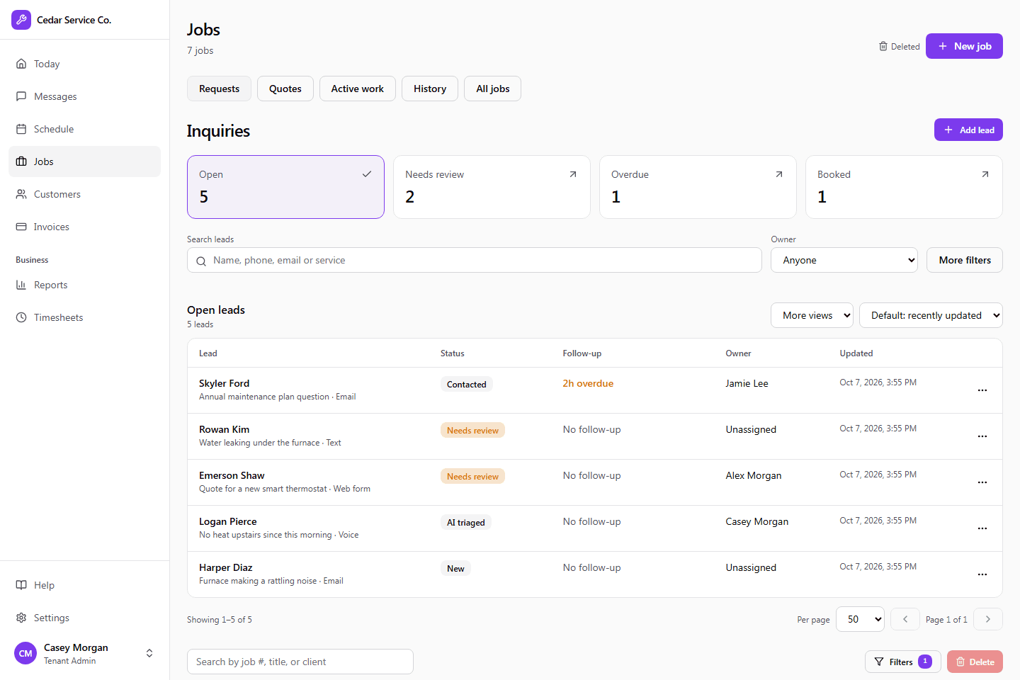Image resolution: width=1020 pixels, height=680 pixels.
Task: Open the three-dot menu for Harper Diaz
Action: point(982,574)
